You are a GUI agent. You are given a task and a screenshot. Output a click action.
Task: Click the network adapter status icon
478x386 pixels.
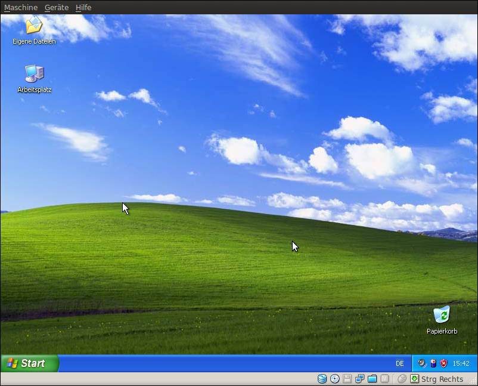coord(360,379)
